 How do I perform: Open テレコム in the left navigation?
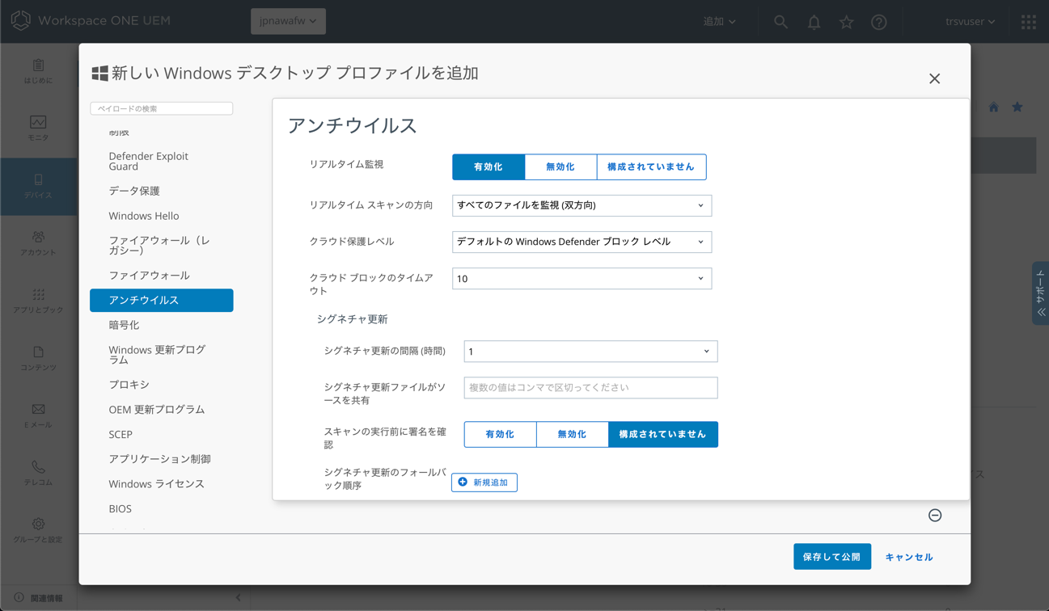[38, 473]
